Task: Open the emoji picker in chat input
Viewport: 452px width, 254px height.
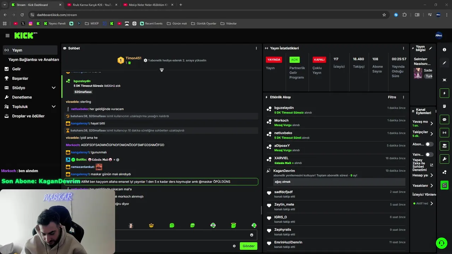Action: pos(252,235)
